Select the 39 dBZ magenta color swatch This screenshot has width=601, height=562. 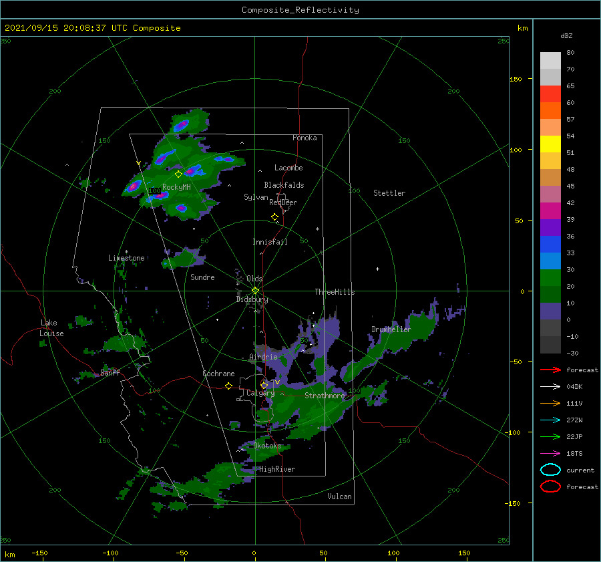(x=550, y=210)
